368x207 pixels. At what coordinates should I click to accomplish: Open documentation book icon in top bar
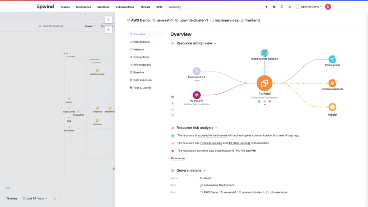click(x=282, y=7)
